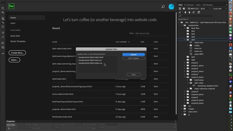Open the blue user profile avatar

pos(171,7)
